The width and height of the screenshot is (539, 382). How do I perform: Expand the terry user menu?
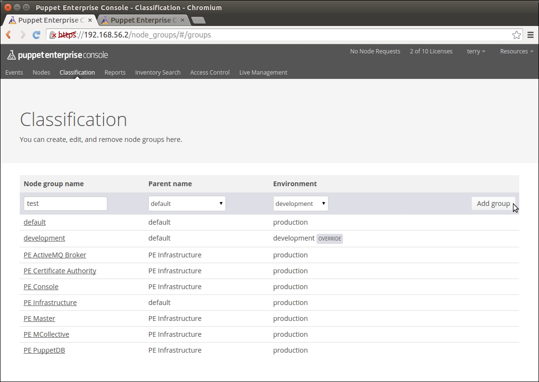pyautogui.click(x=476, y=51)
